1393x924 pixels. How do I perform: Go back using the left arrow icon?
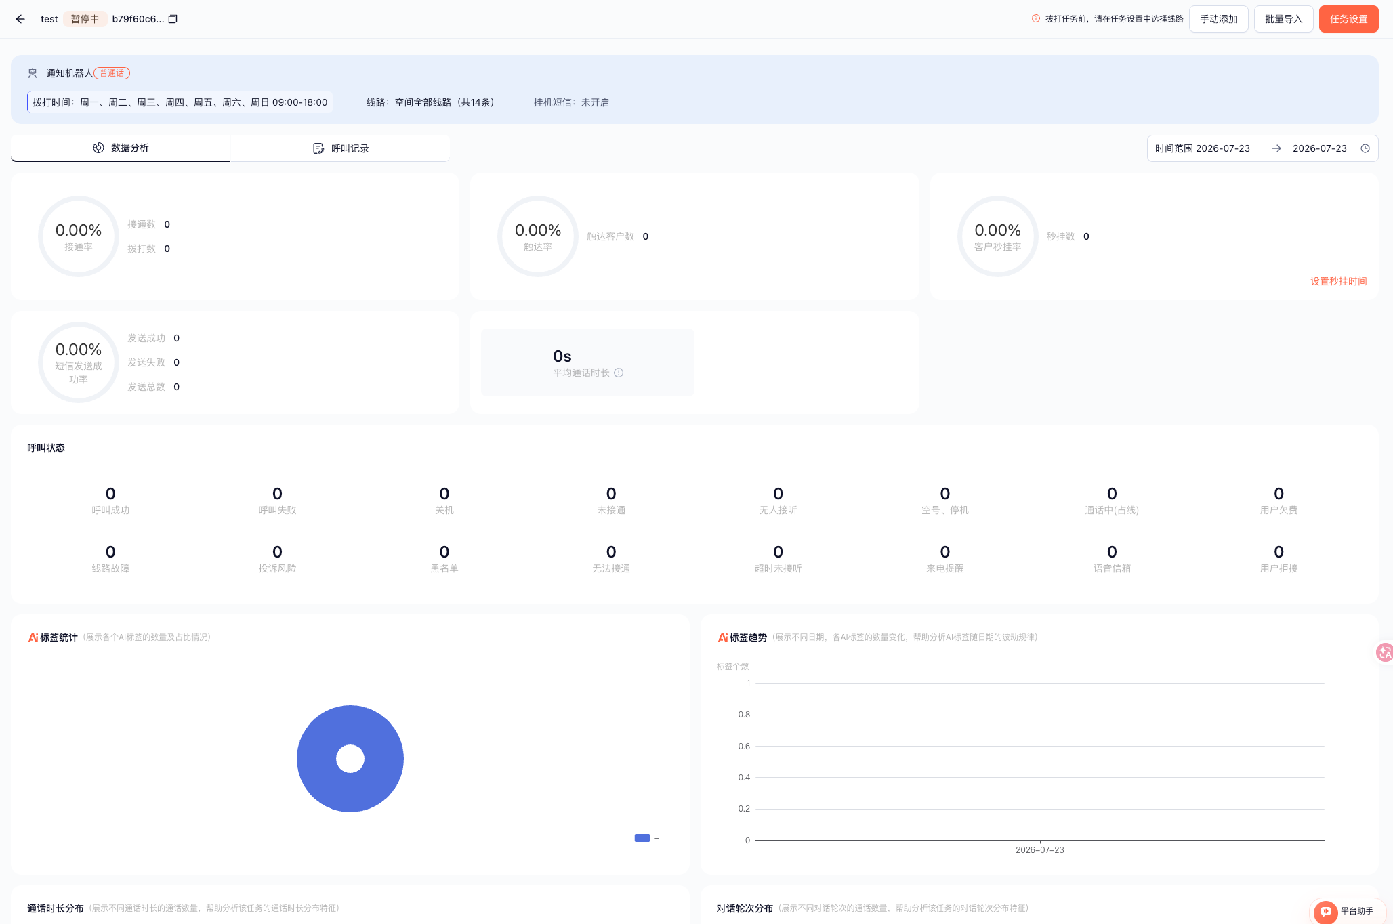click(x=20, y=19)
